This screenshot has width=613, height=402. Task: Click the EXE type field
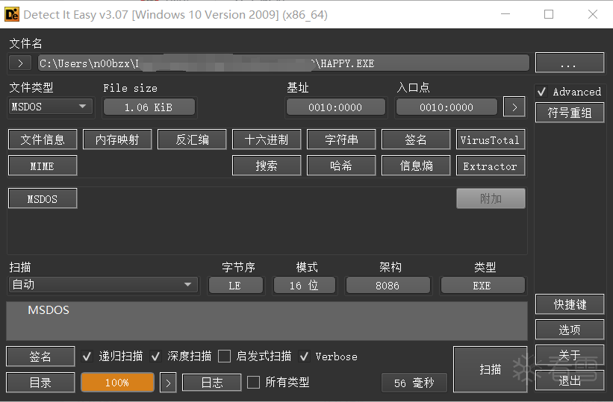(482, 285)
